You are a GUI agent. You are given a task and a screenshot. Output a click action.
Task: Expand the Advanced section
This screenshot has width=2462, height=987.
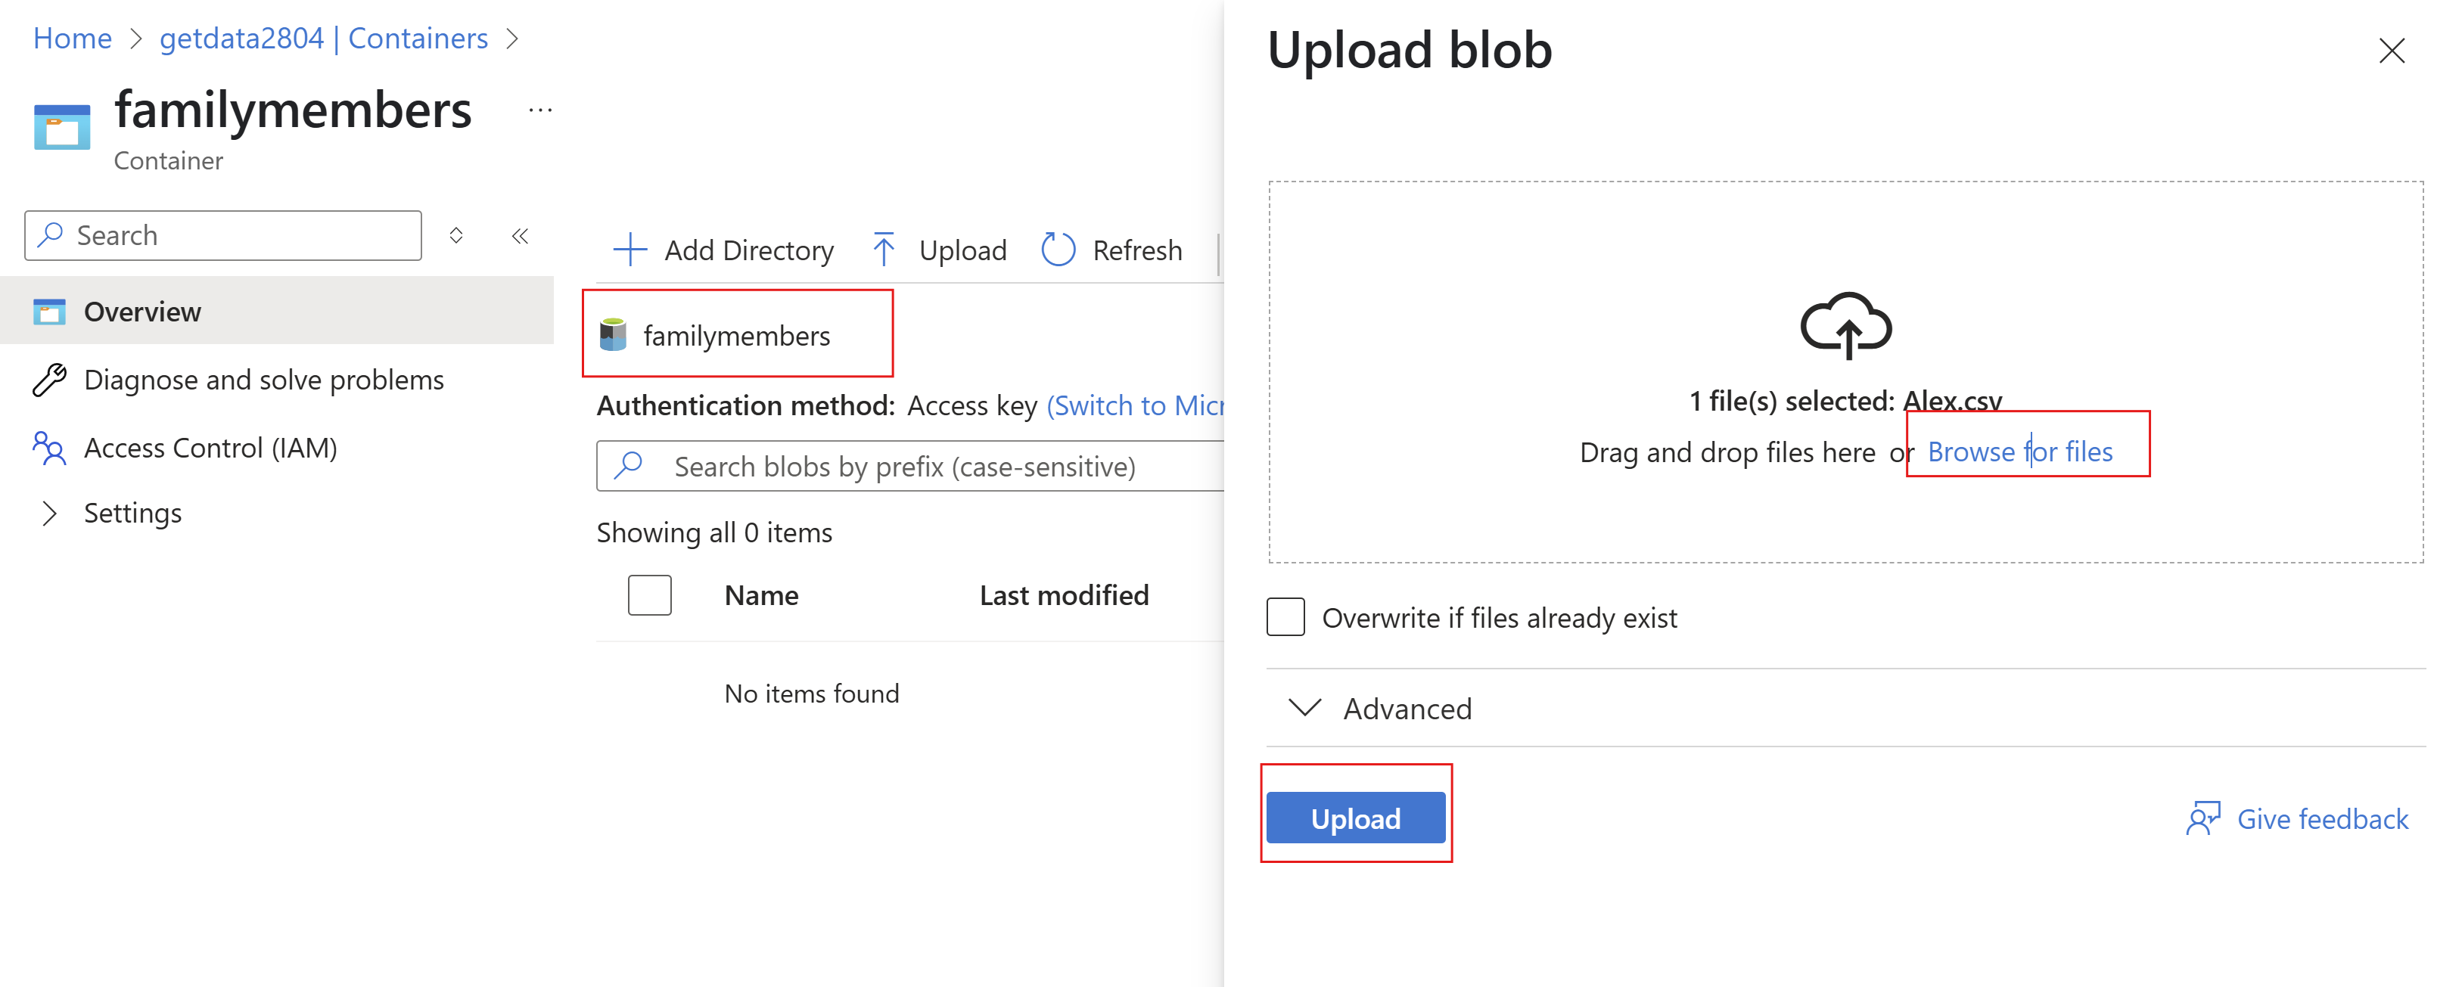click(x=1380, y=708)
